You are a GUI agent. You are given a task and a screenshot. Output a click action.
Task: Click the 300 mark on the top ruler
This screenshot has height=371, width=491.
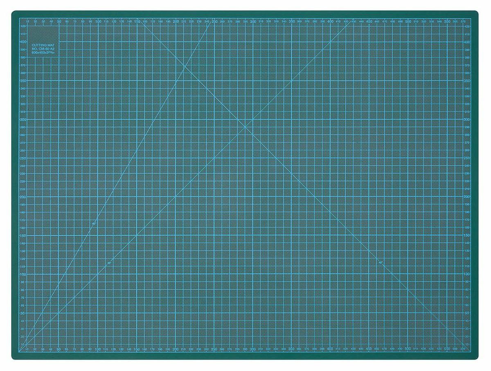253,21
